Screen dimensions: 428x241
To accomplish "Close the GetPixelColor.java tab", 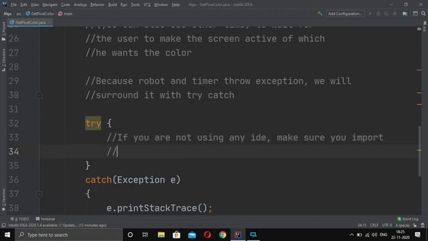I will coord(49,22).
